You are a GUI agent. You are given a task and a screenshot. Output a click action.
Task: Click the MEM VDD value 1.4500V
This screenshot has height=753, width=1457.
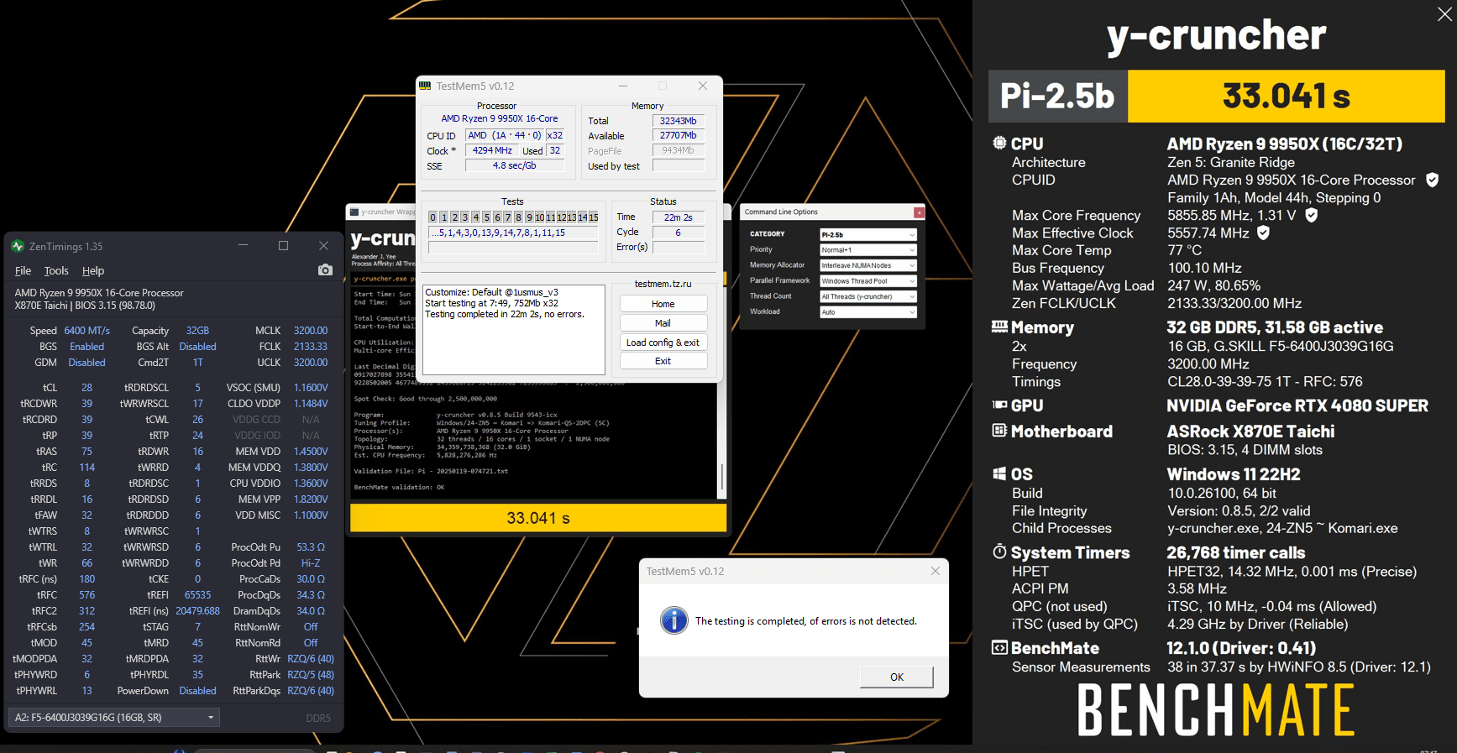pyautogui.click(x=311, y=451)
